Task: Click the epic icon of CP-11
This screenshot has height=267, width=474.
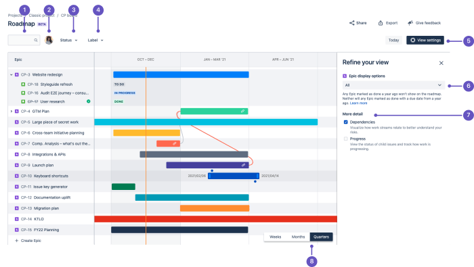Action: click(17, 187)
